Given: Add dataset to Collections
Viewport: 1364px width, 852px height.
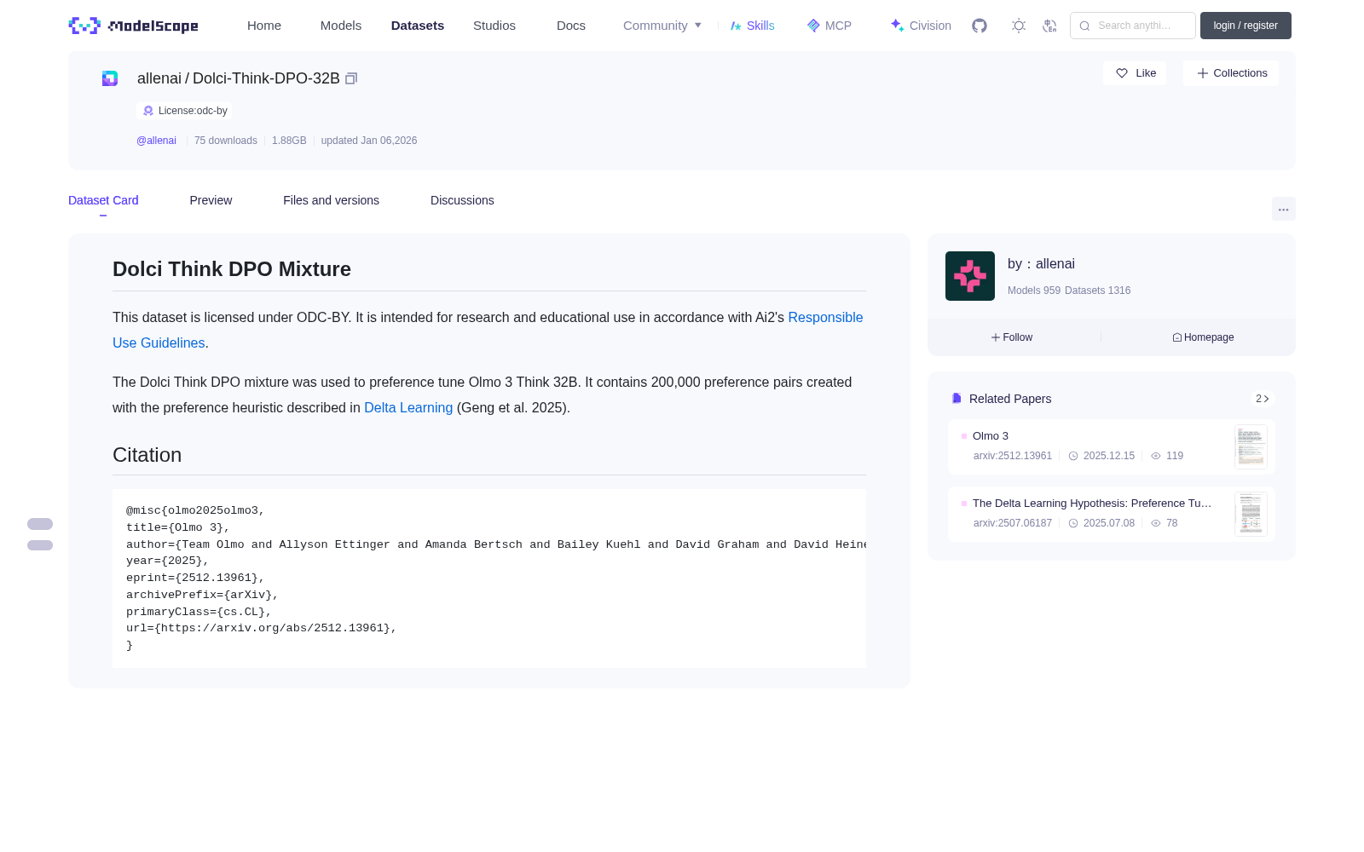Looking at the screenshot, I should (1231, 73).
